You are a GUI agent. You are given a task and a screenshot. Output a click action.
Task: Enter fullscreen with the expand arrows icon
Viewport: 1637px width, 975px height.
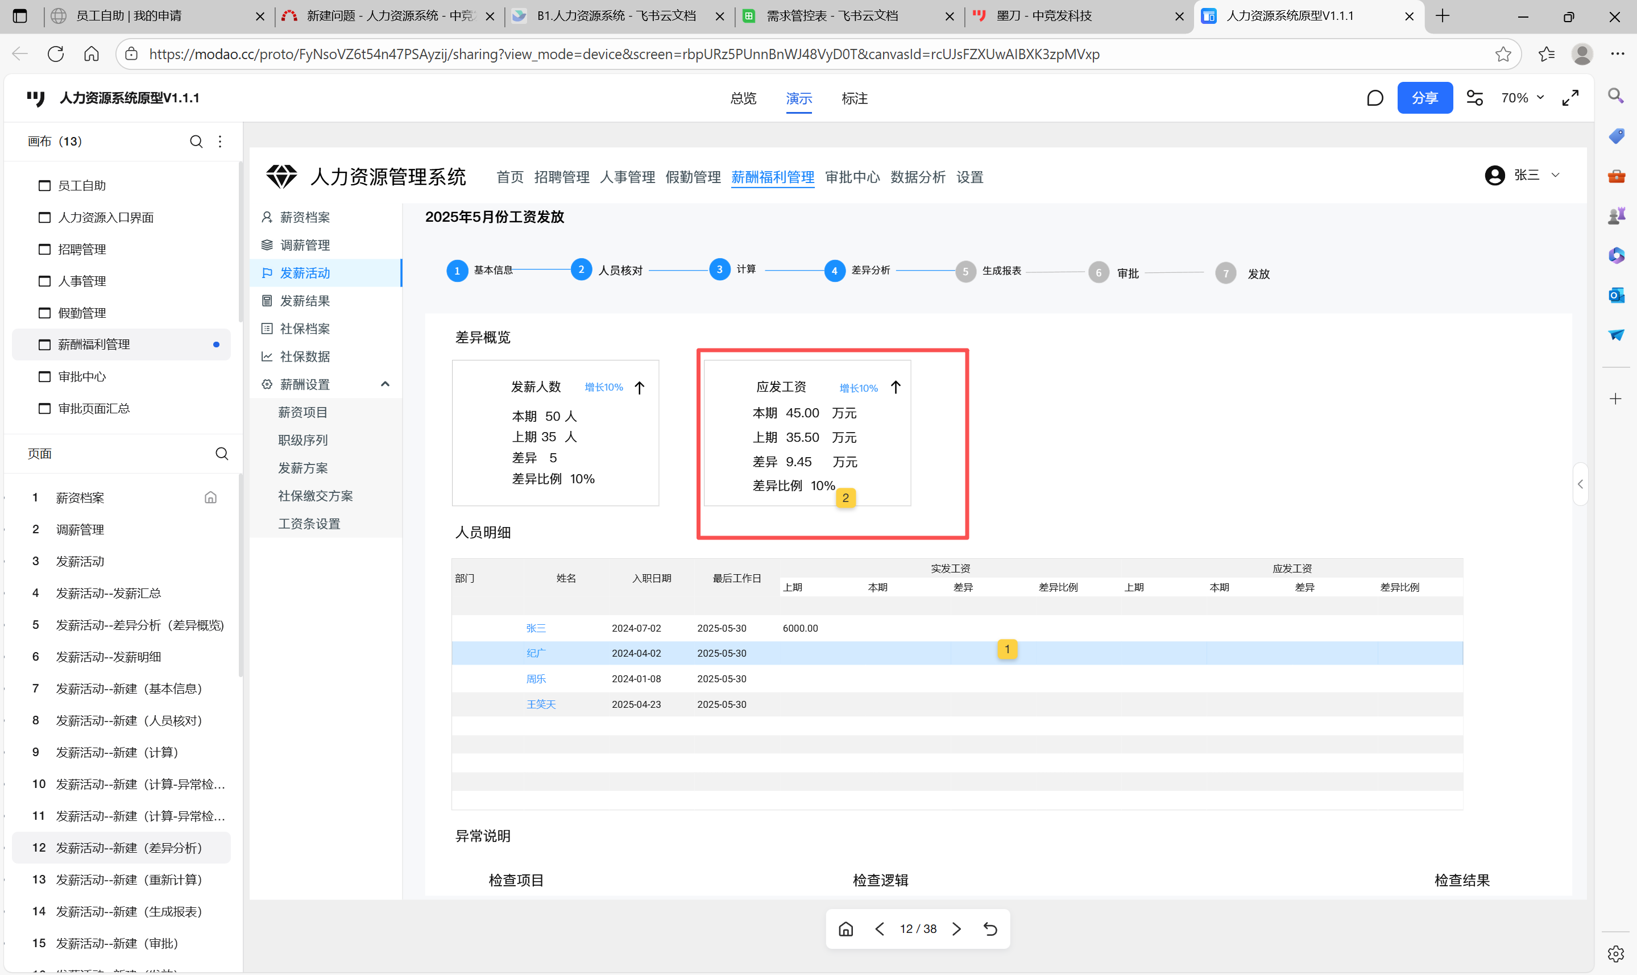coord(1570,98)
